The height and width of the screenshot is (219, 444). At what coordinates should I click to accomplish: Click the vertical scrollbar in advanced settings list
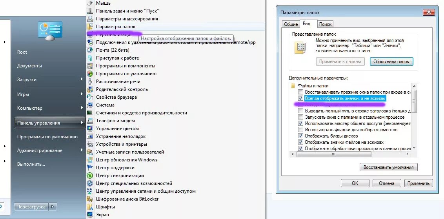pyautogui.click(x=414, y=101)
